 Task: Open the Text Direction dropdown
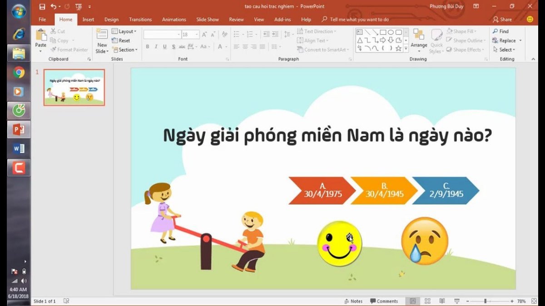[317, 31]
